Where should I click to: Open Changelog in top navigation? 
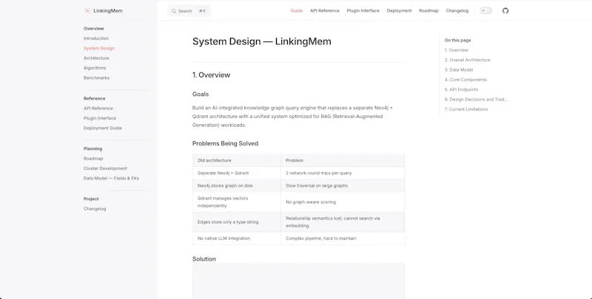click(457, 11)
